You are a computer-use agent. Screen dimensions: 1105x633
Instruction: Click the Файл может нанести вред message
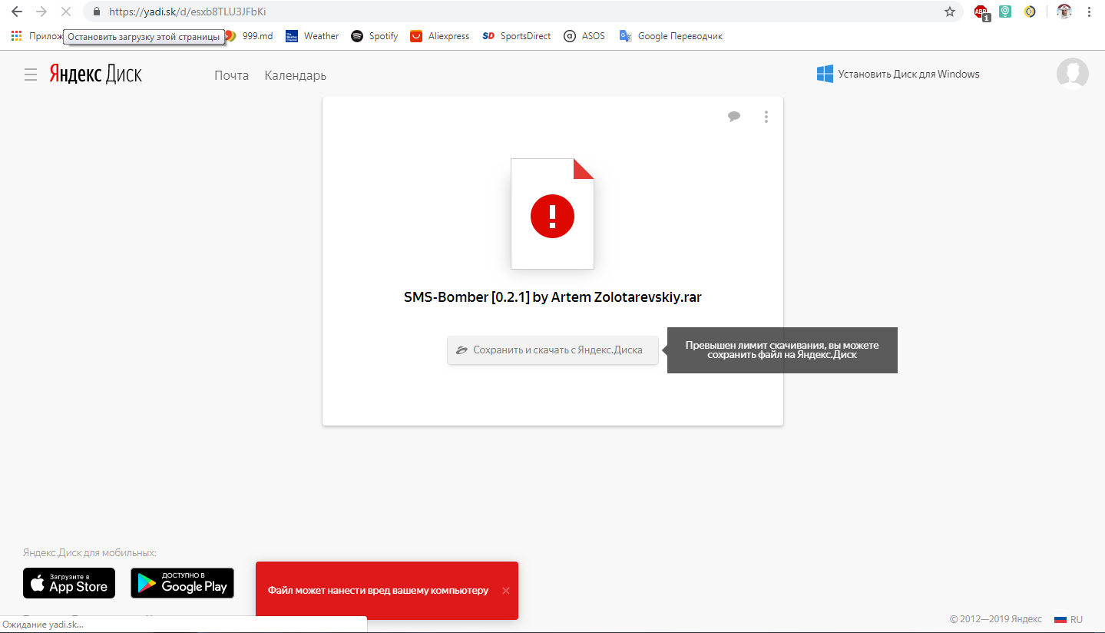coord(378,591)
